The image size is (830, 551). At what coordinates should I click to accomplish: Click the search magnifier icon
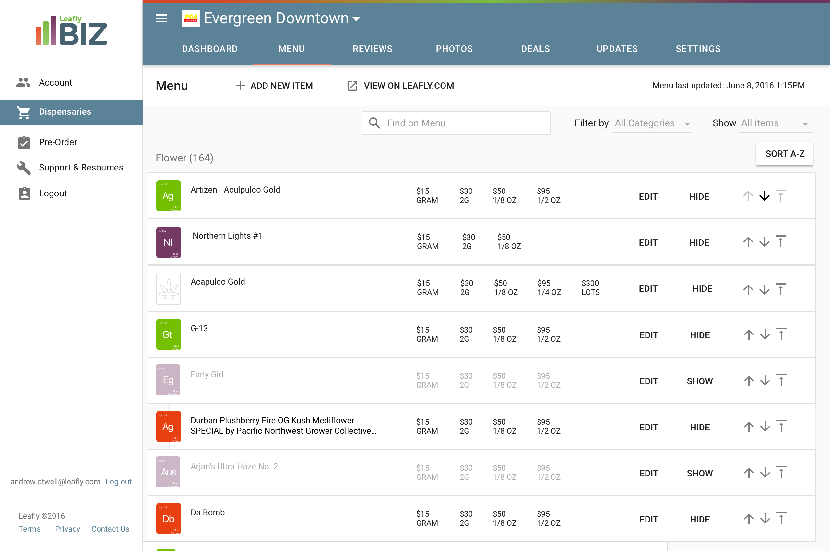374,123
